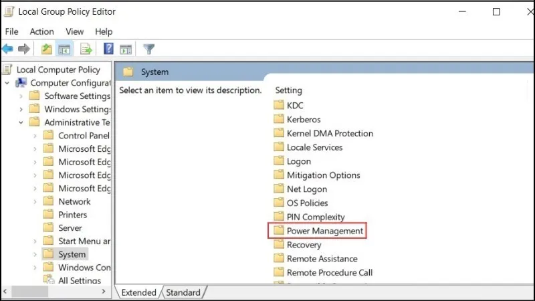The height and width of the screenshot is (301, 535).
Task: Select the Kernel DMA Protection folder
Action: pos(330,133)
